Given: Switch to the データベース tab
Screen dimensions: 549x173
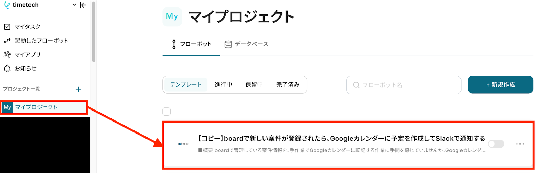Looking at the screenshot, I should click(246, 44).
